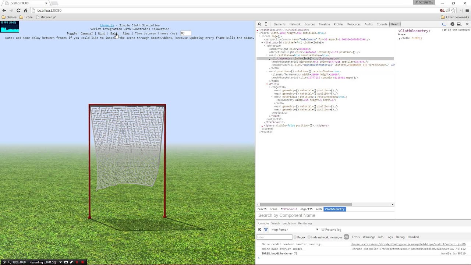Filter console by Debug

(400, 237)
